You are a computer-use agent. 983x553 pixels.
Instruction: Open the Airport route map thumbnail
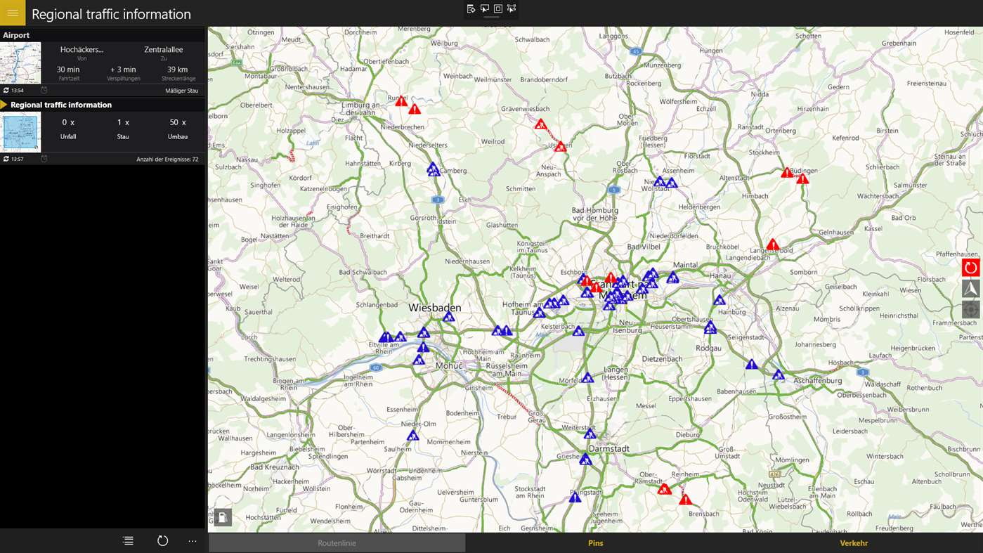[20, 63]
